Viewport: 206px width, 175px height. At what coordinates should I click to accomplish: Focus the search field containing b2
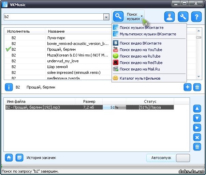point(54,17)
